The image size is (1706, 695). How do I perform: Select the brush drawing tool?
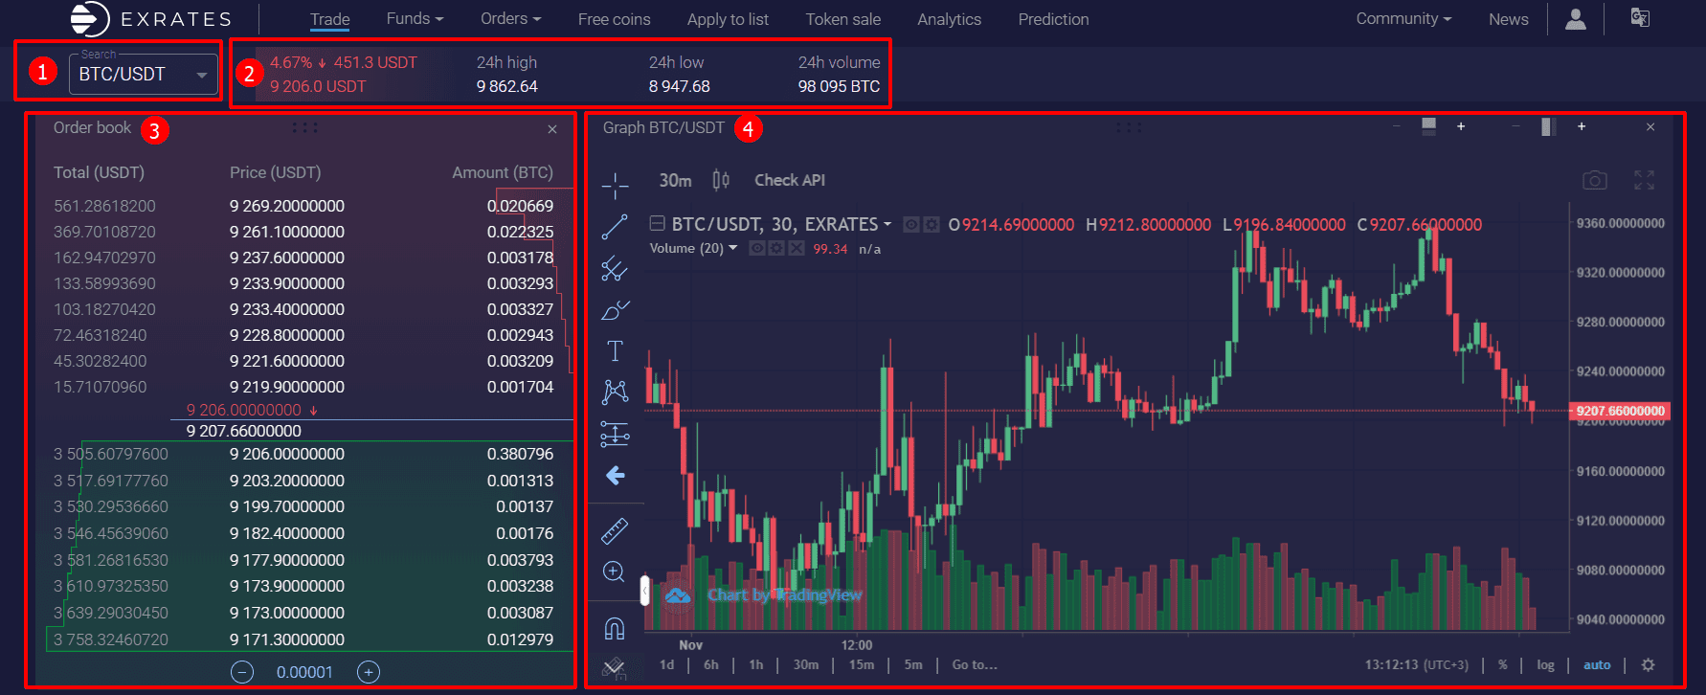pyautogui.click(x=615, y=310)
